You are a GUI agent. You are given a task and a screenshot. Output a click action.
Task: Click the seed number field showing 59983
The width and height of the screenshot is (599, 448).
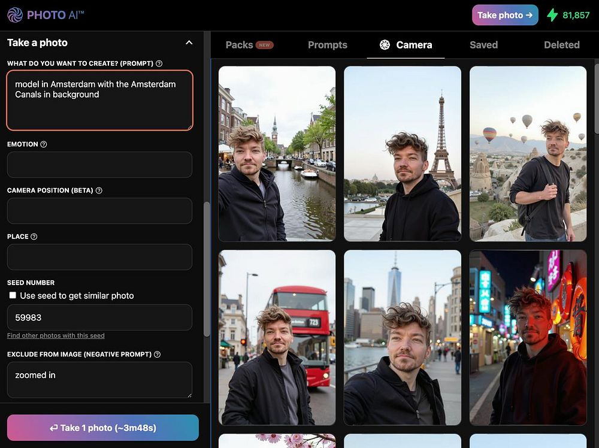pos(99,317)
